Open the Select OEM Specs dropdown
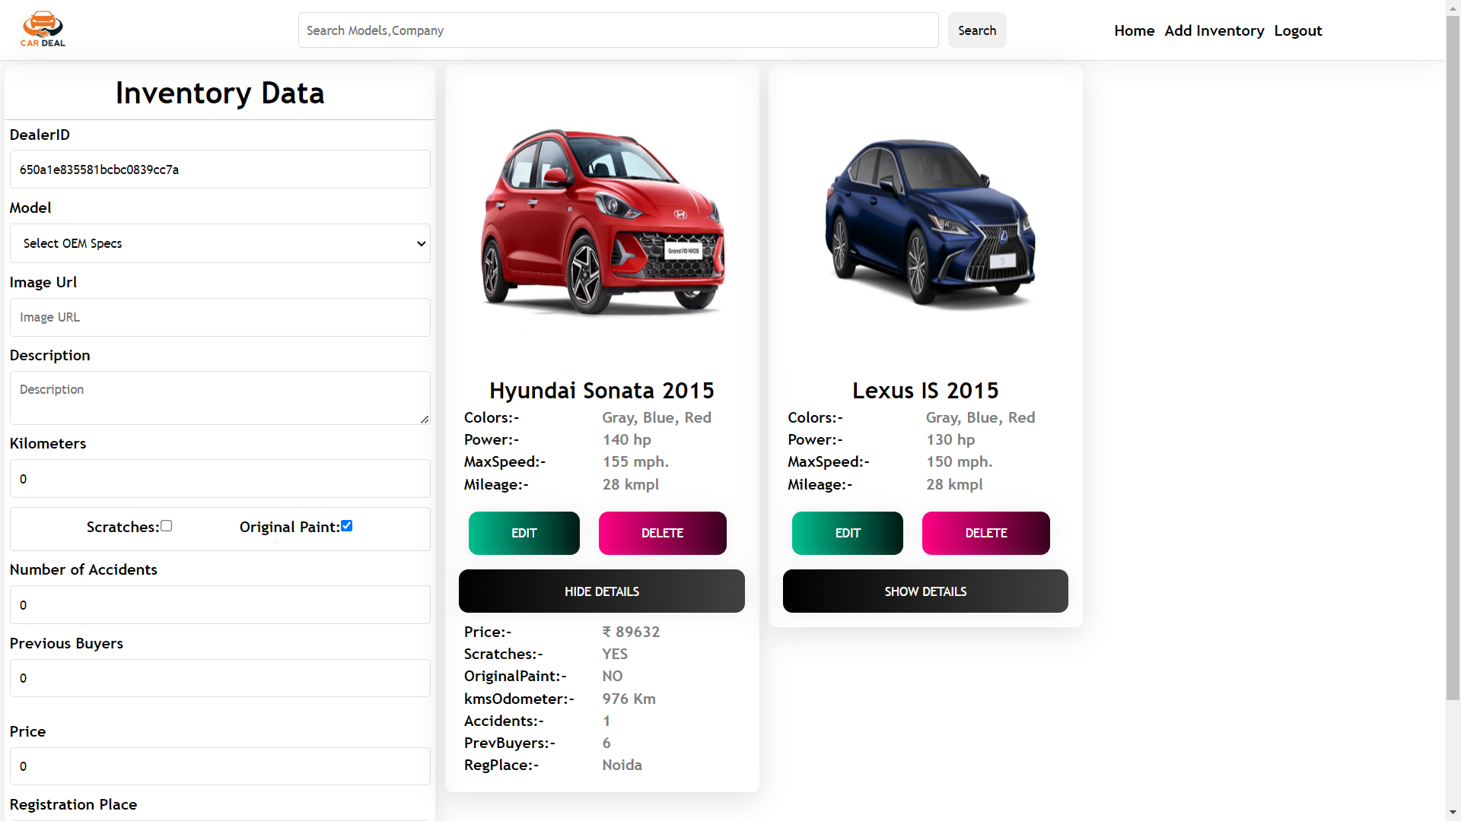 tap(220, 243)
